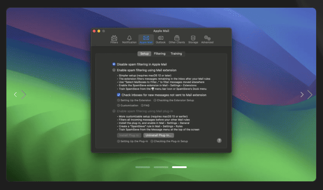Open the Customization help link
323x190 pixels.
click(x=128, y=106)
